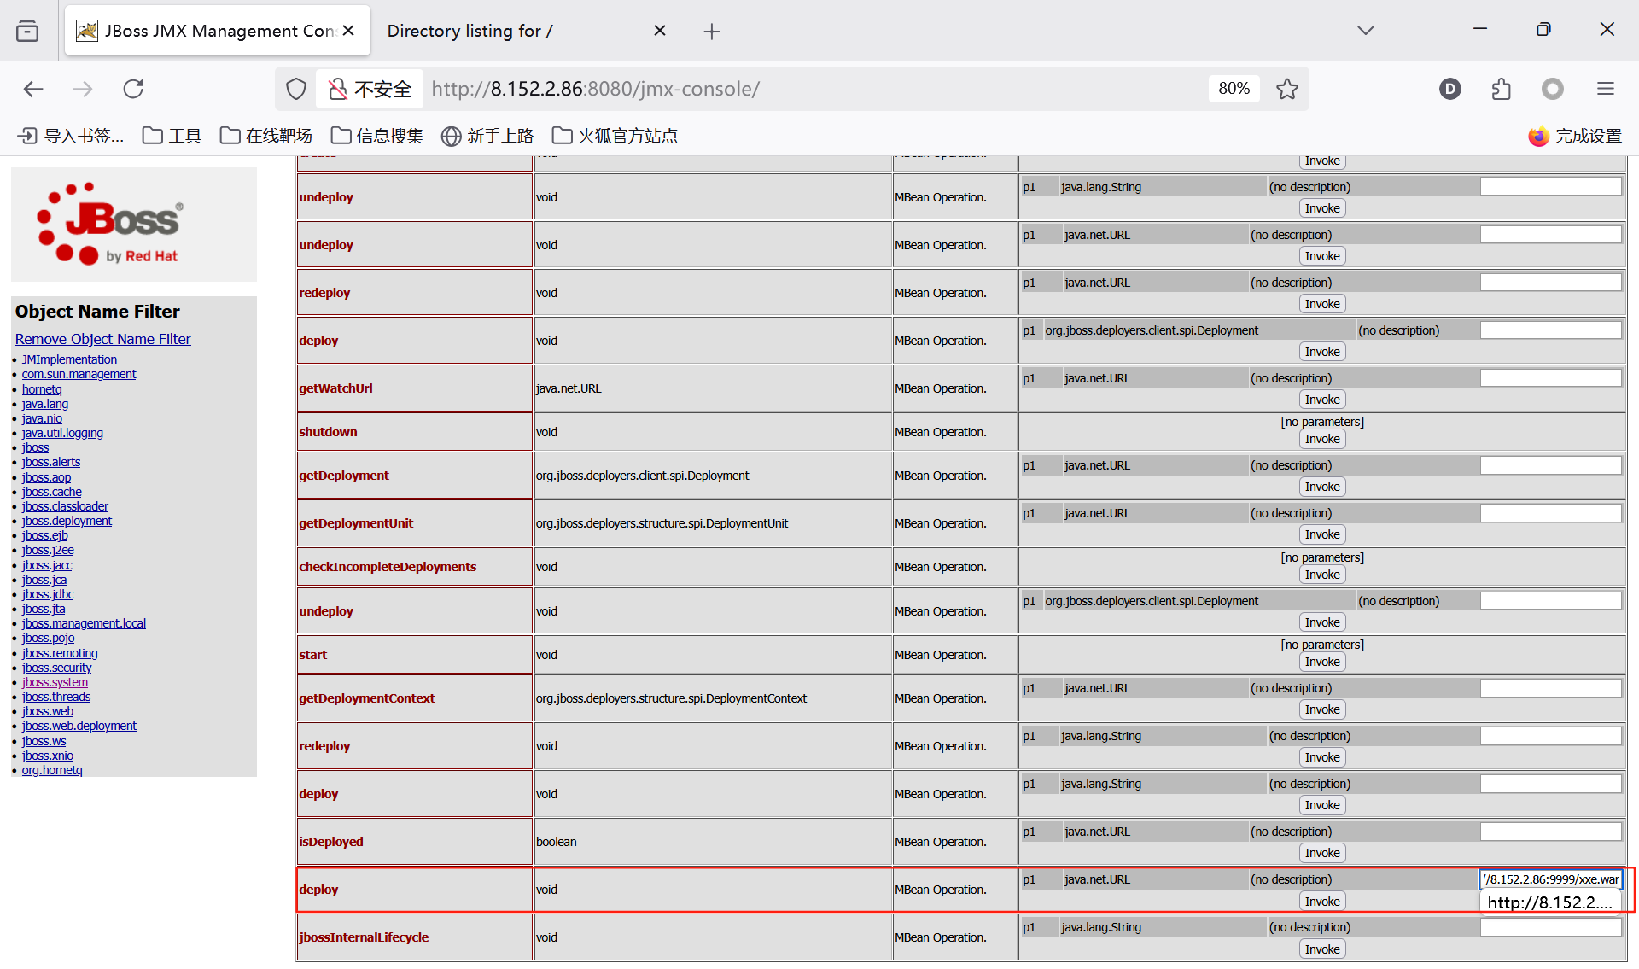The image size is (1639, 969).
Task: Click the getDeploymentContext p1 parameter field
Action: tap(1551, 688)
